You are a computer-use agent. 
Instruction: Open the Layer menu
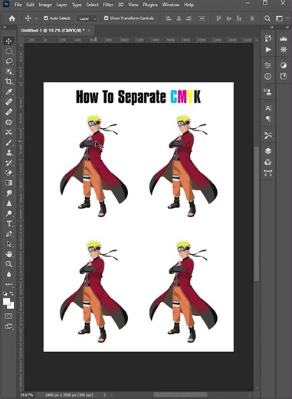click(62, 5)
